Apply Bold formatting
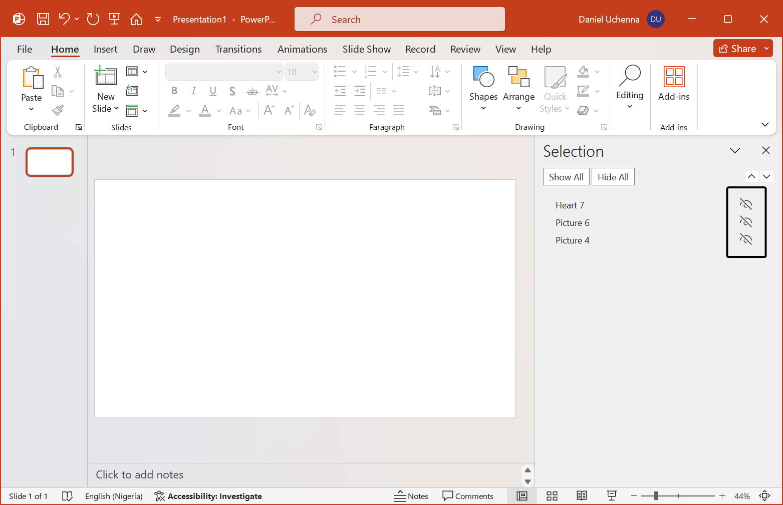Screen dimensions: 783x505 (x=174, y=91)
